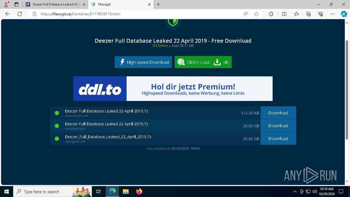Image resolution: width=350 pixels, height=197 pixels.
Task: Download the rapidgator.net file
Action: click(x=278, y=138)
